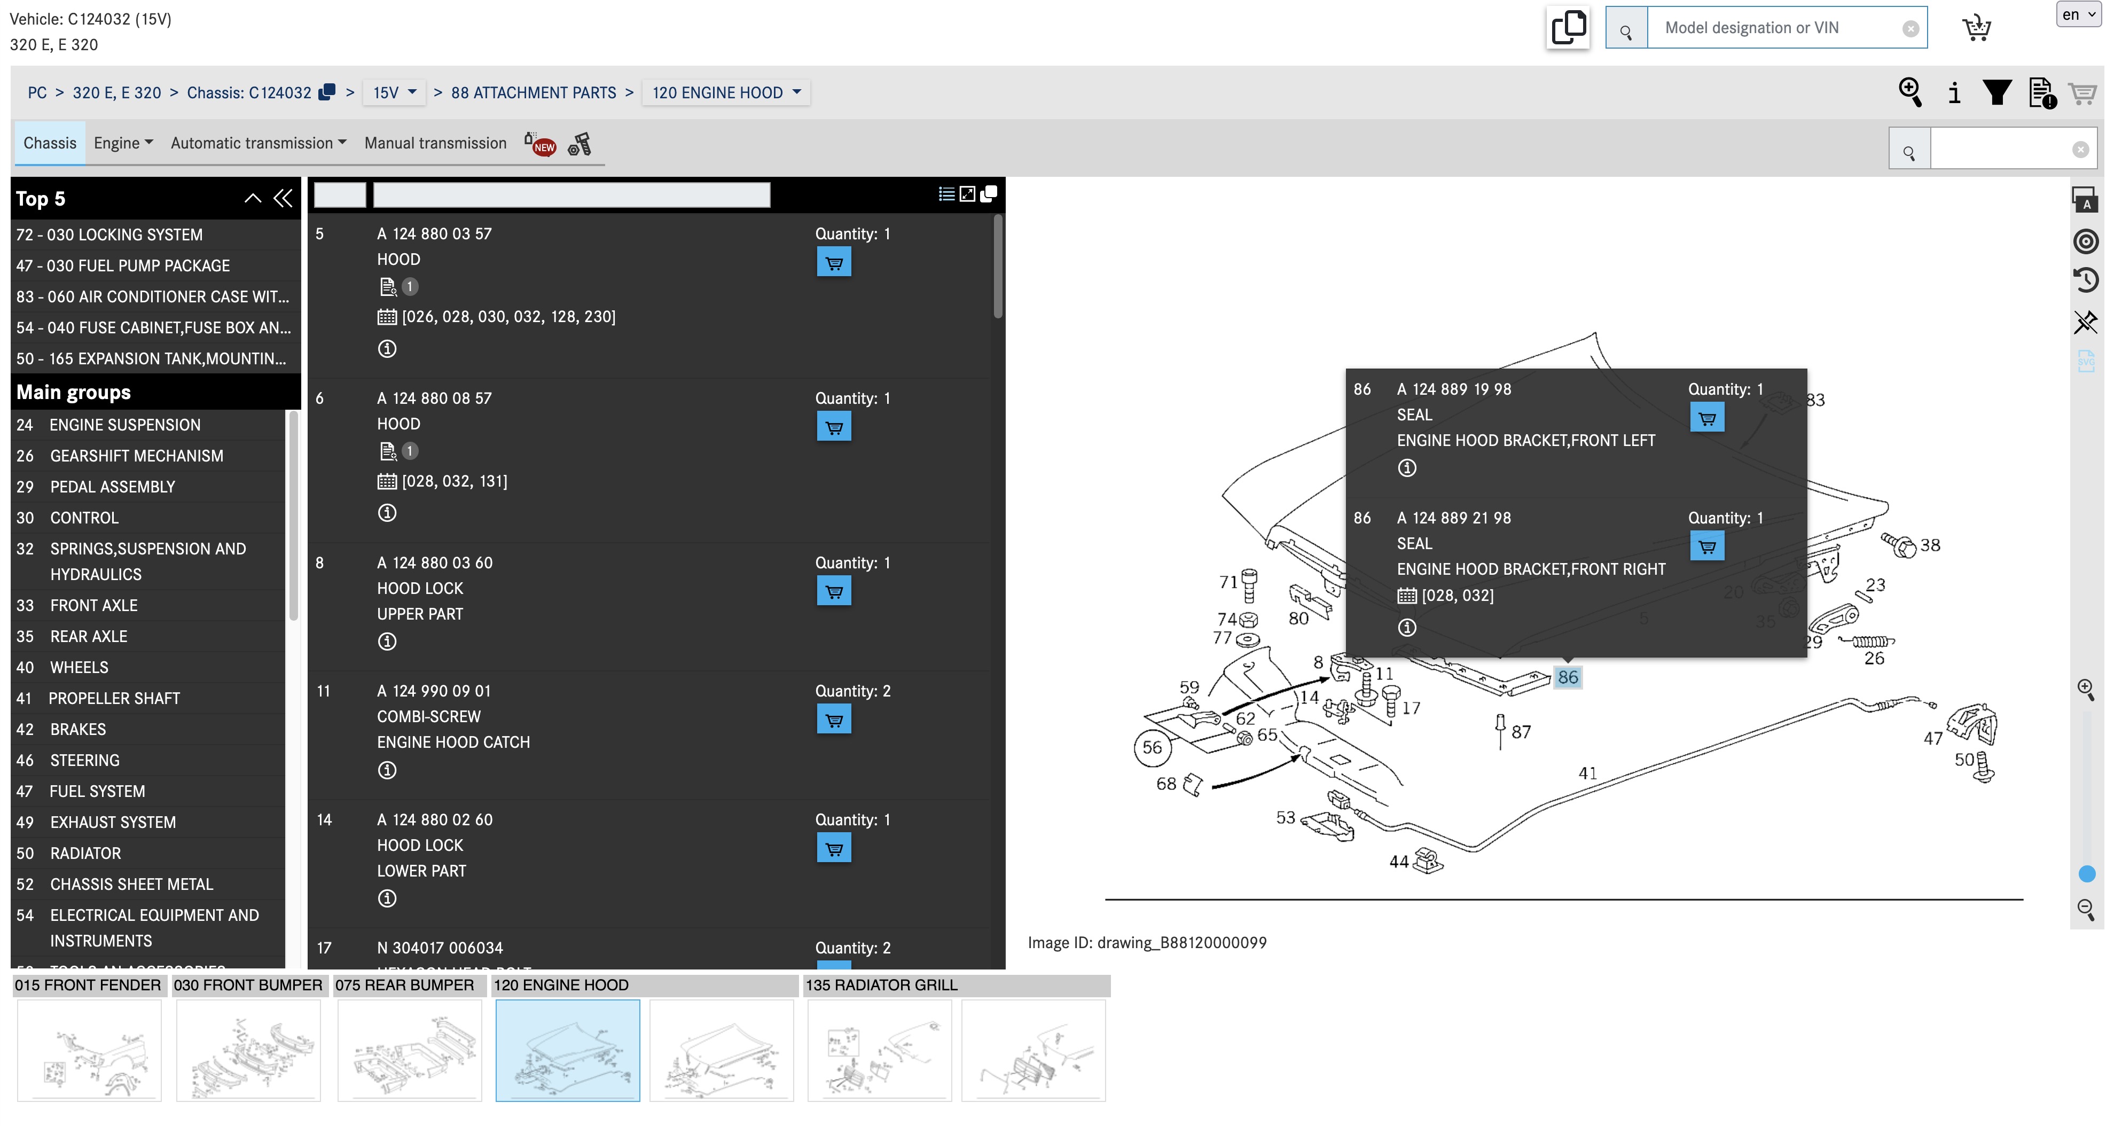Add hood lock upper part to cart
2114x1126 pixels.
pos(834,591)
